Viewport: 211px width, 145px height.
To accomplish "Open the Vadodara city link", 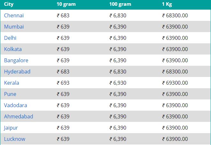I will click(x=15, y=105).
